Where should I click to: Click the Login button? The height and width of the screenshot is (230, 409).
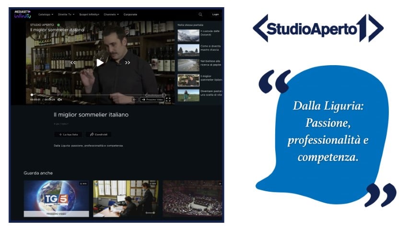pos(215,14)
